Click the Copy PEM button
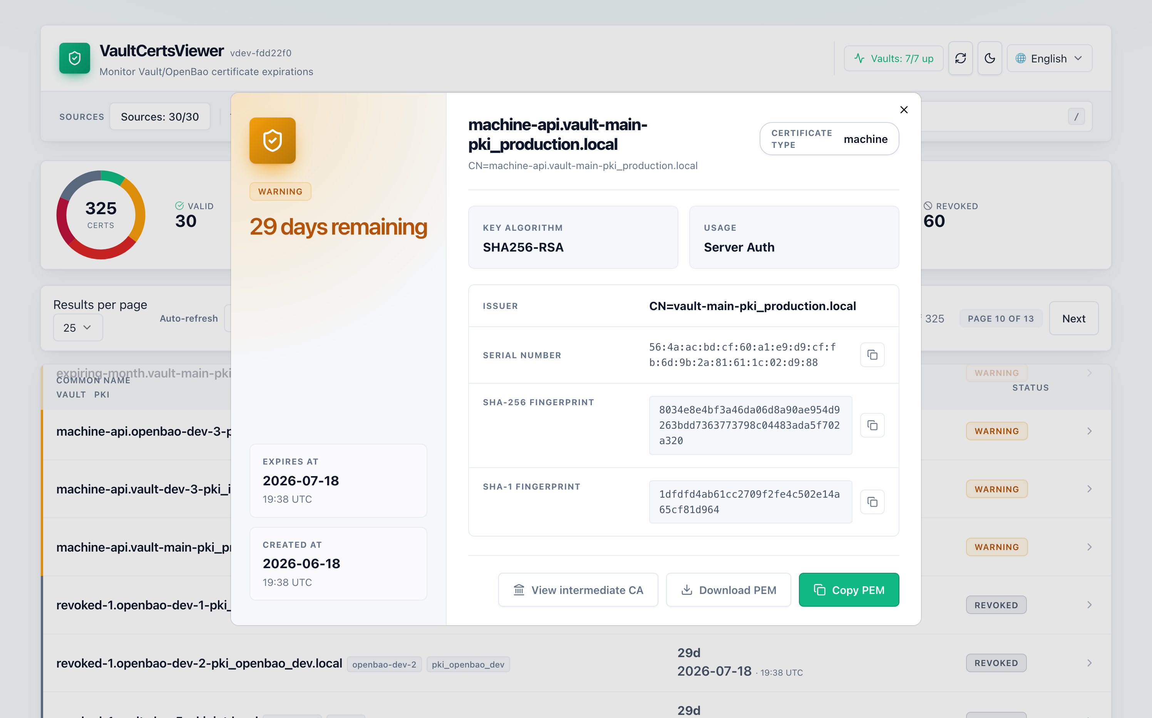The image size is (1152, 718). coord(849,590)
